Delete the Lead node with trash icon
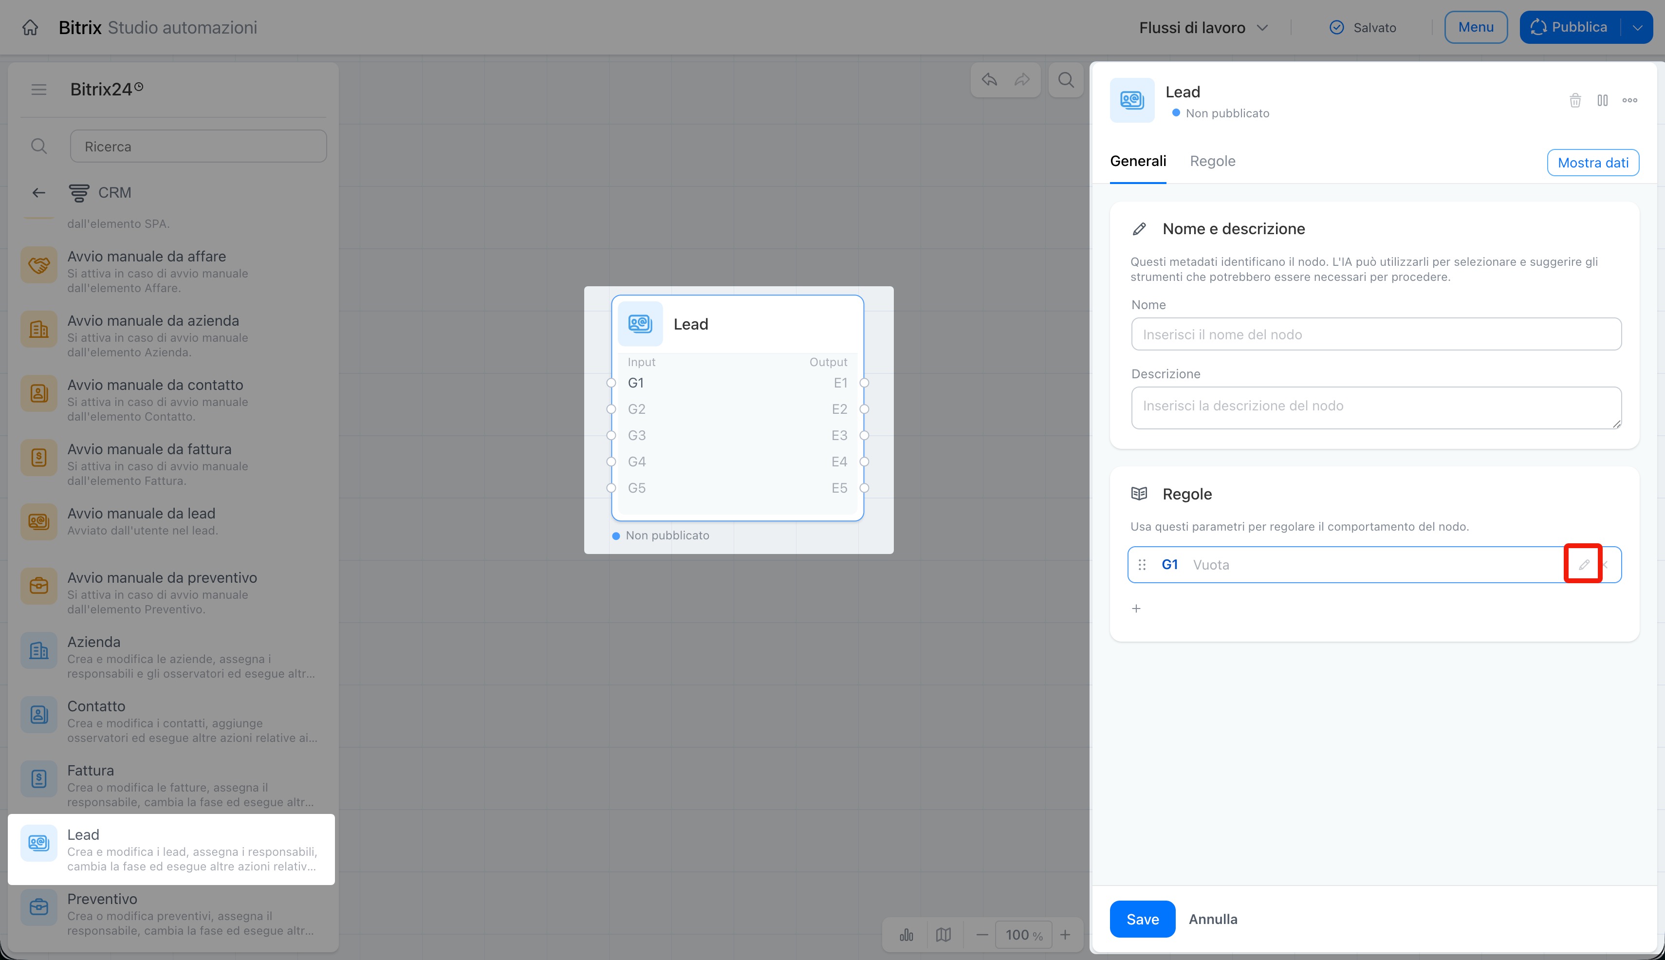The image size is (1665, 960). pyautogui.click(x=1575, y=100)
